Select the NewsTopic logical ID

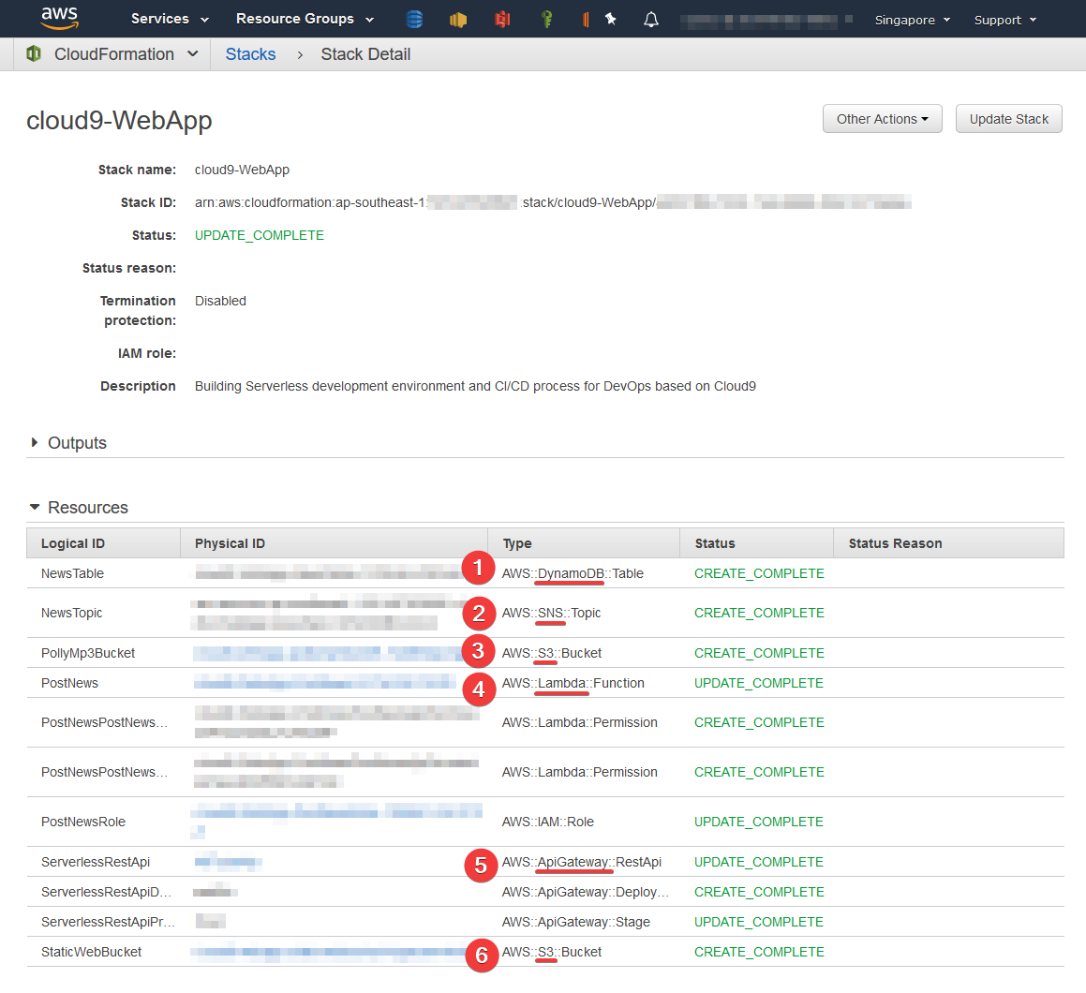(x=71, y=613)
